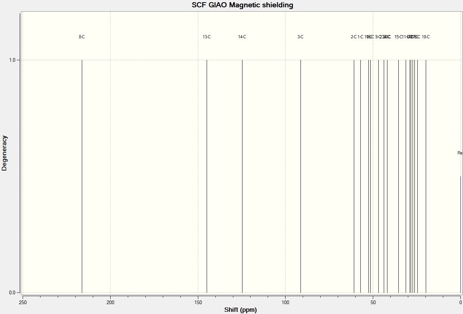Pick the peak line near 216 ppm

(x=82, y=176)
